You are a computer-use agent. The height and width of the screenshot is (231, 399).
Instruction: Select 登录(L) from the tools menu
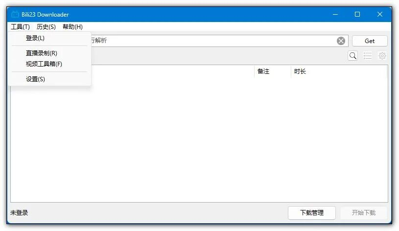click(35, 38)
